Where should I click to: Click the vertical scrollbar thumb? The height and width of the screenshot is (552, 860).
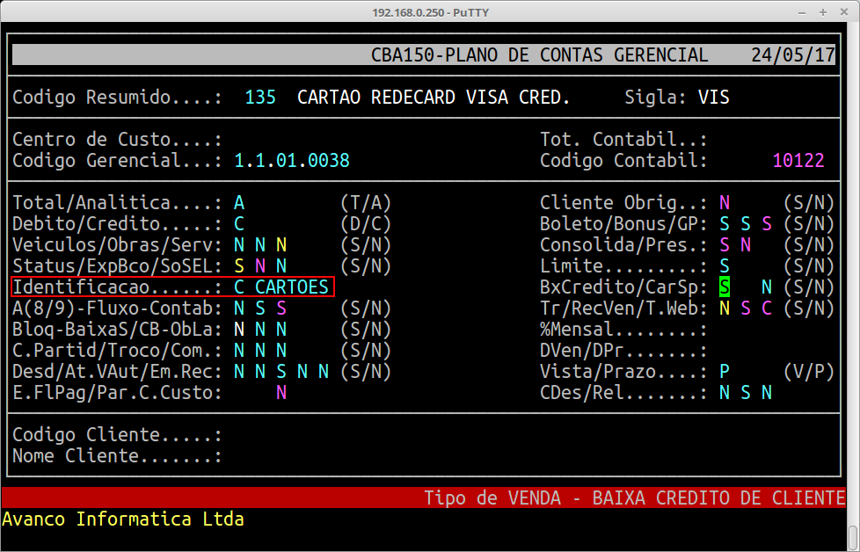tap(853, 534)
